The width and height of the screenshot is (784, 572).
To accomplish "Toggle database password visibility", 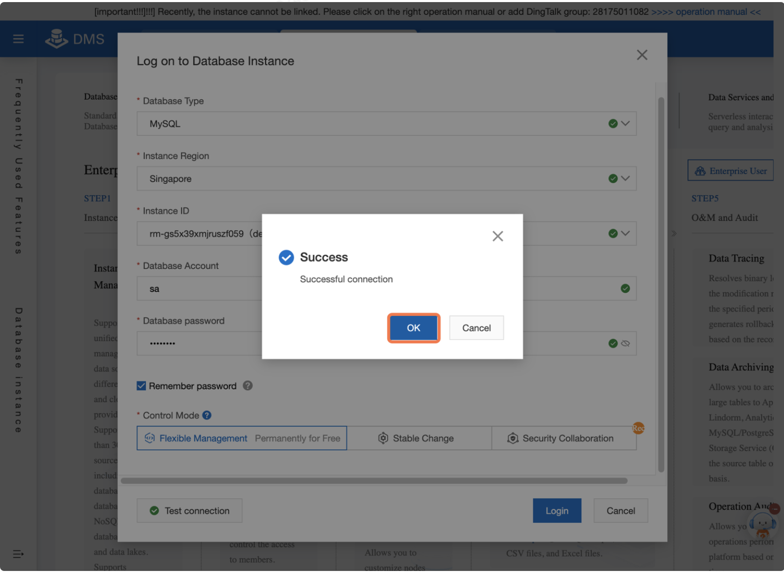I will click(x=626, y=343).
